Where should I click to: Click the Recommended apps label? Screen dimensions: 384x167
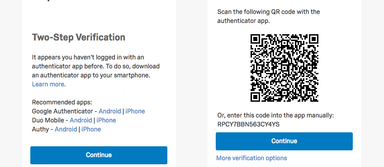(62, 102)
